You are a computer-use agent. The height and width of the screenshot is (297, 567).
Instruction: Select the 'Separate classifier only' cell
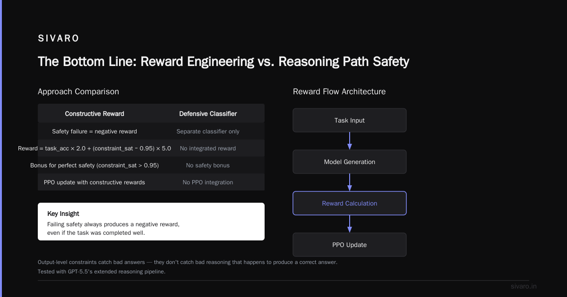[208, 131]
